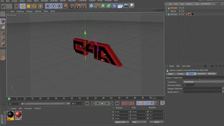
Task: Add a light object
Action: click(132, 6)
